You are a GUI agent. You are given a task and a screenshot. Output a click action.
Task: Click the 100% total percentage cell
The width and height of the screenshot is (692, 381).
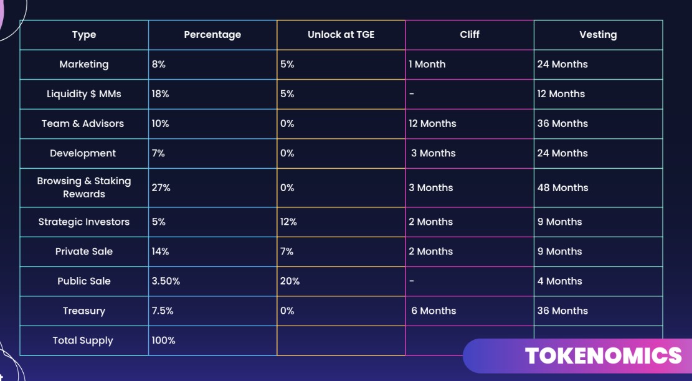click(x=164, y=341)
